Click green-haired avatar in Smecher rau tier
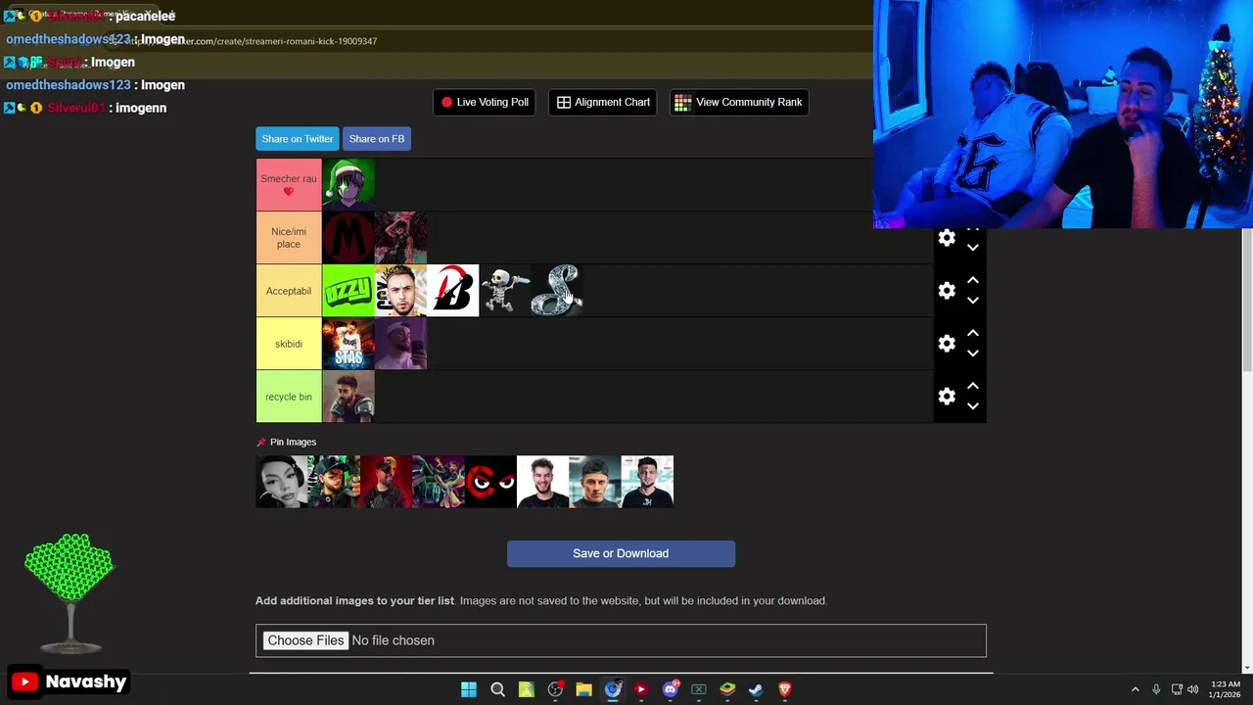 [348, 185]
